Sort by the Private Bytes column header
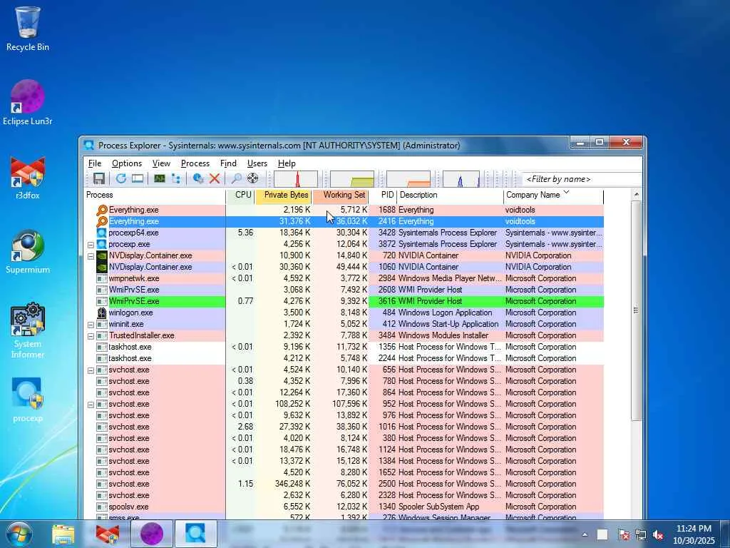730x548 pixels. tap(283, 196)
